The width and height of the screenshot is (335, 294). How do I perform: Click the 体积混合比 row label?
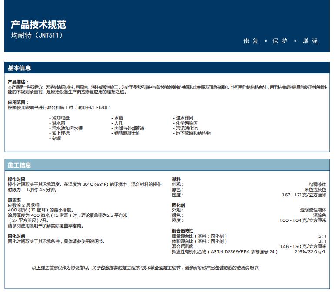pyautogui.click(x=199, y=241)
